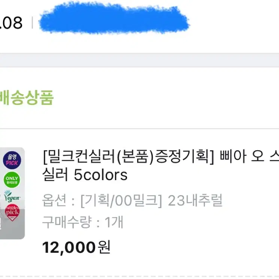
Task: Click the green 배송상품 section heading
Action: click(x=26, y=98)
